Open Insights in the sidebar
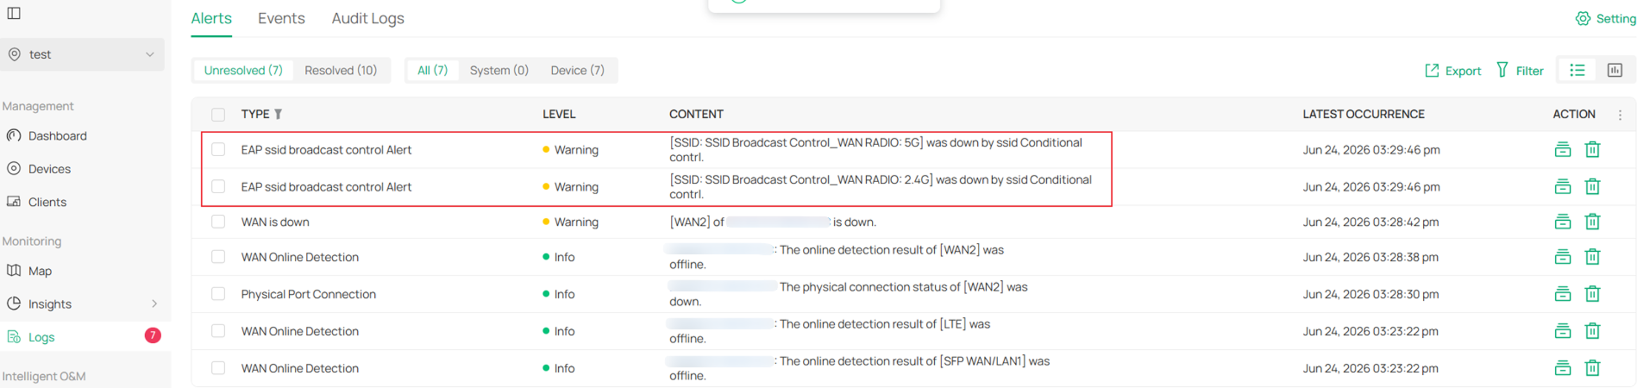This screenshot has width=1637, height=388. point(50,304)
